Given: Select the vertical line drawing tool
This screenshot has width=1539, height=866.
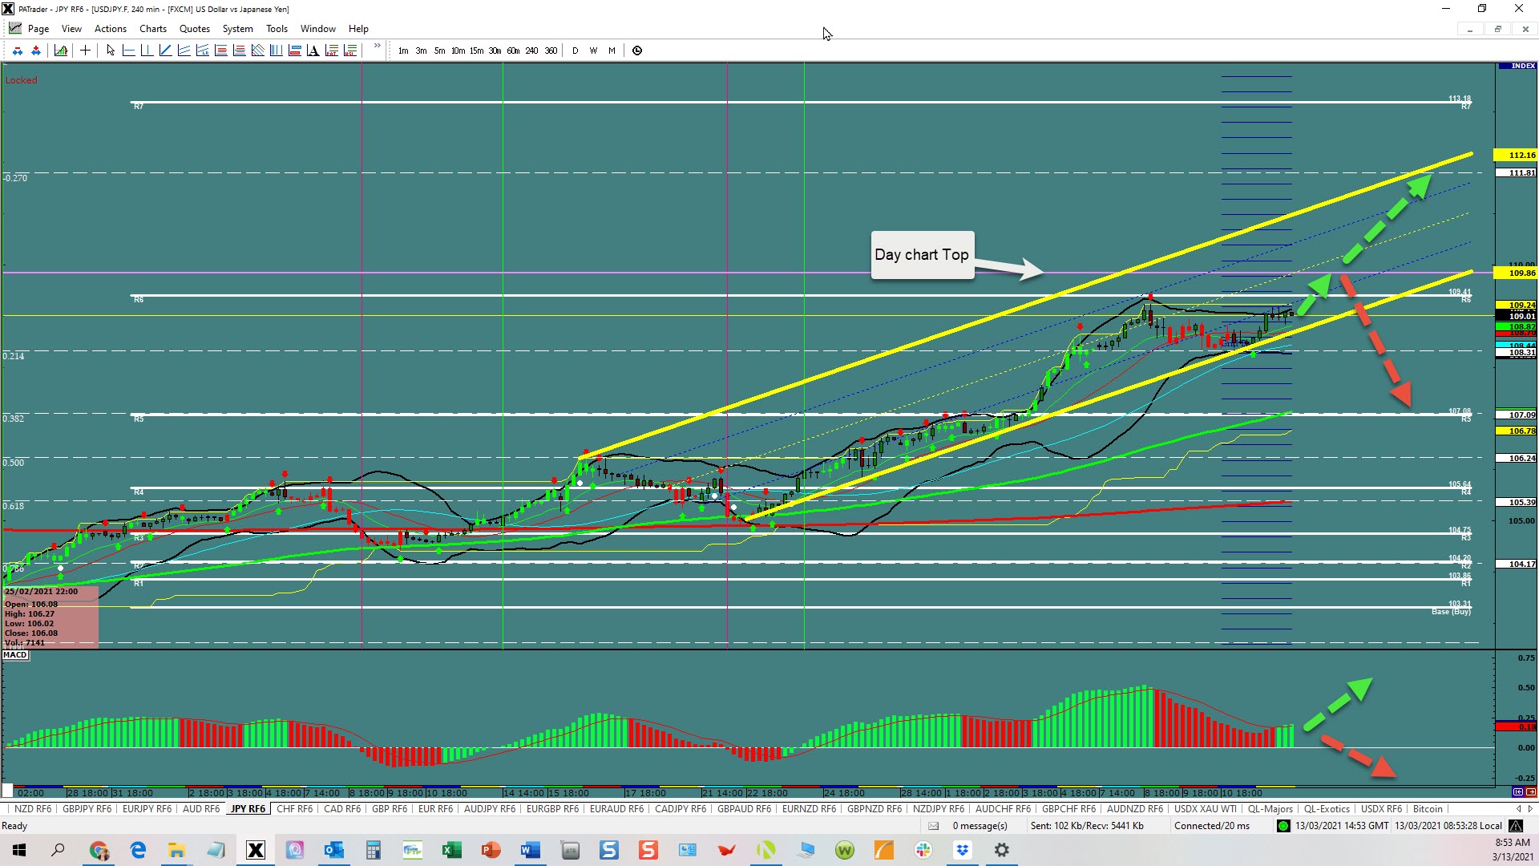Looking at the screenshot, I should click(147, 51).
